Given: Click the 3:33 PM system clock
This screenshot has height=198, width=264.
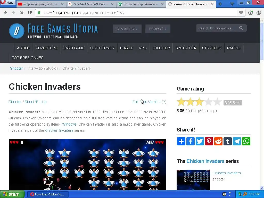Looking at the screenshot, I should (x=254, y=194).
